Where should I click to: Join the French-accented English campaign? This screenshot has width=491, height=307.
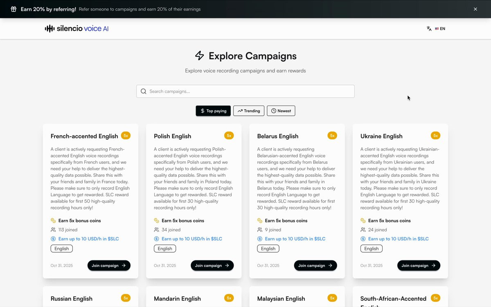109,266
